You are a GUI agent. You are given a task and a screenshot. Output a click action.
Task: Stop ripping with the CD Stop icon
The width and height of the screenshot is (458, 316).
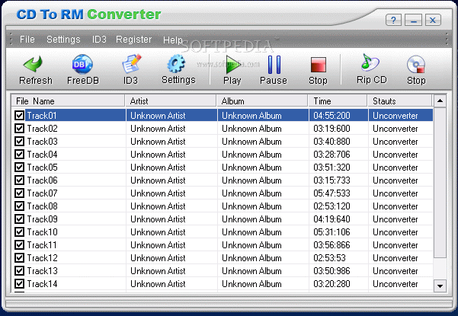[416, 64]
